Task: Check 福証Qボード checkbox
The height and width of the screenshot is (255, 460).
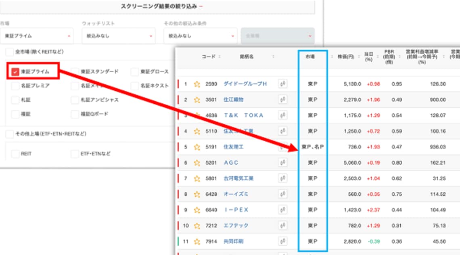Action: pos(75,114)
